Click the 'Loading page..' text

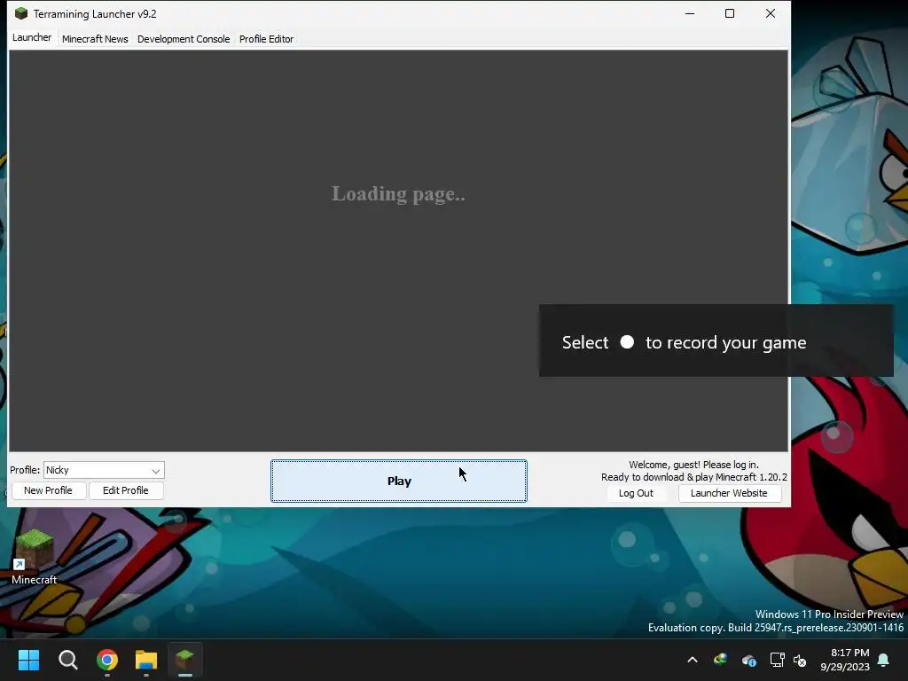coord(398,194)
